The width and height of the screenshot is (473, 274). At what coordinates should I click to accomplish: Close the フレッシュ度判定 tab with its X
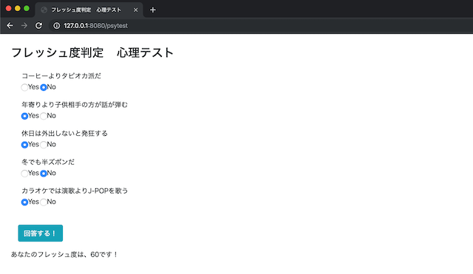point(136,10)
